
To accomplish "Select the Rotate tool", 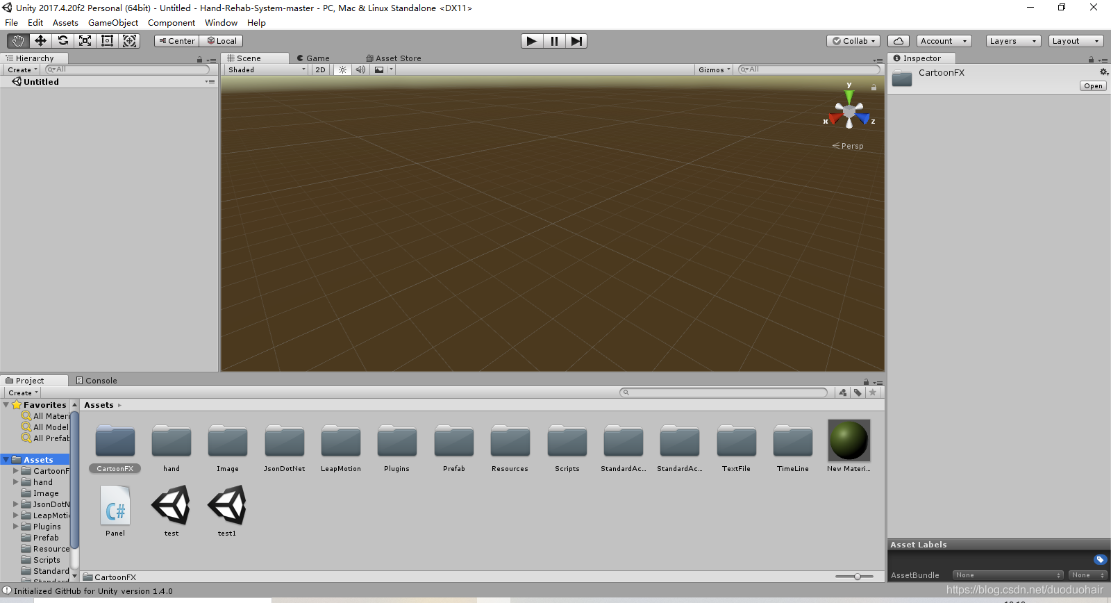I will tap(62, 41).
